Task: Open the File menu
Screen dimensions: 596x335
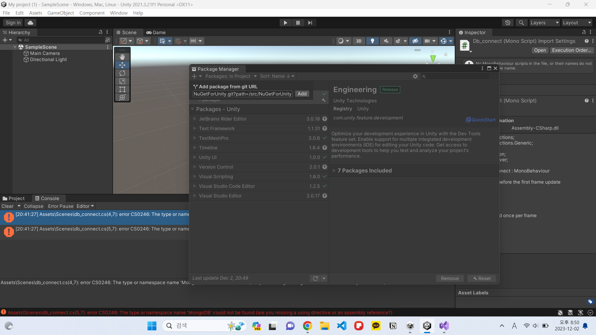Action: (6, 13)
